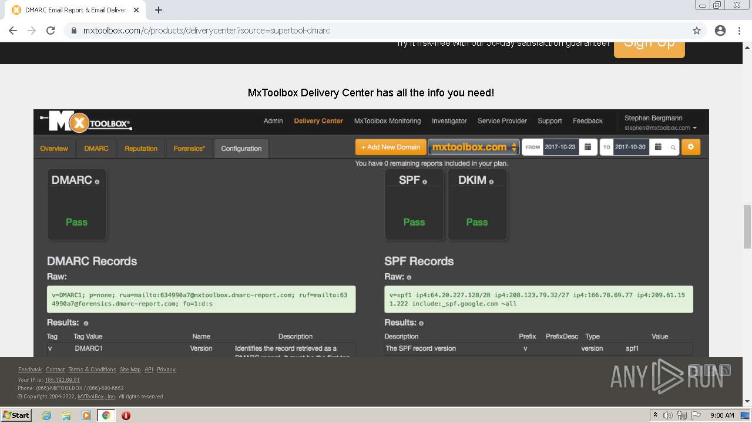Click the address bar URL
The image size is (752, 423).
pos(207,31)
